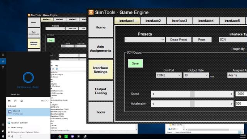This screenshot has height=139, width=247.
Task: Click the taskbar clock and date
Action: click(x=243, y=136)
